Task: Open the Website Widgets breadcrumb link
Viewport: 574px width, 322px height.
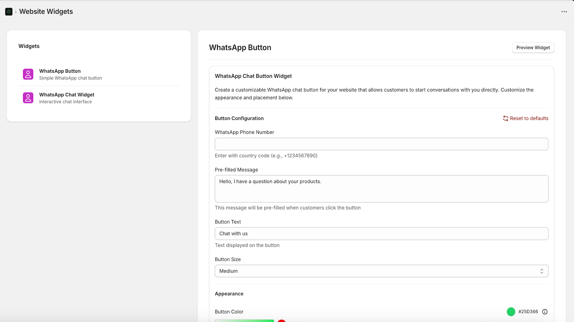Action: 46,11
